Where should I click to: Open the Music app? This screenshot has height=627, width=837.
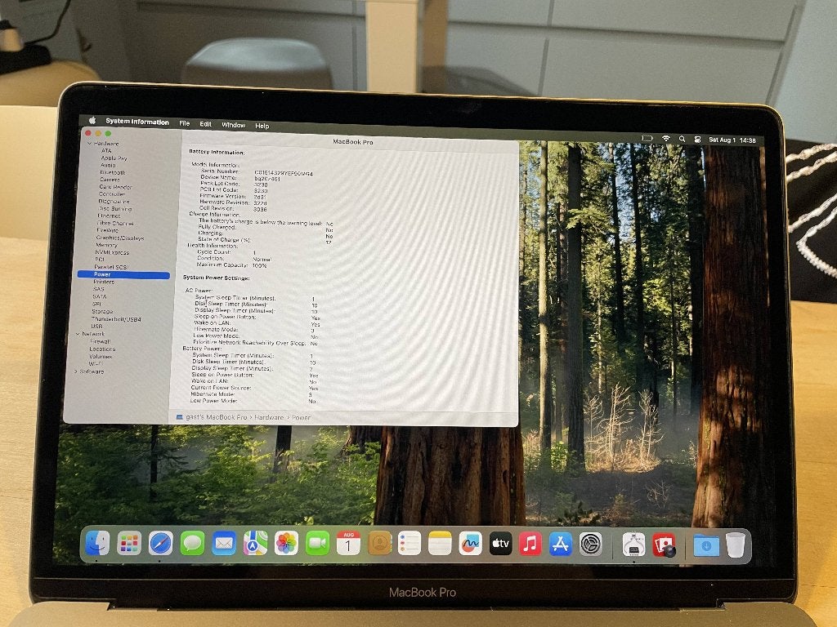[530, 545]
